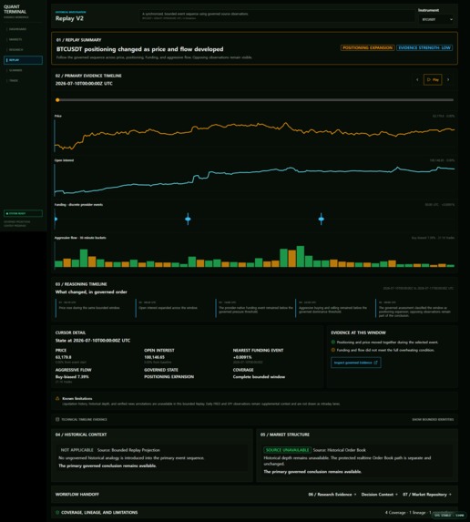Open the Dashboard sidebar item

(23, 29)
